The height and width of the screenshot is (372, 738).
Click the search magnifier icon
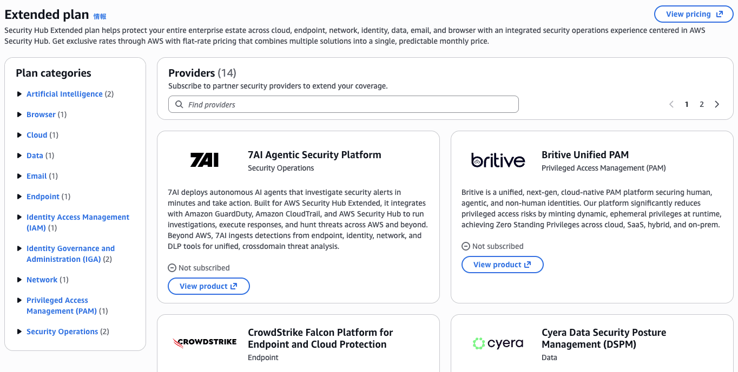tap(179, 104)
